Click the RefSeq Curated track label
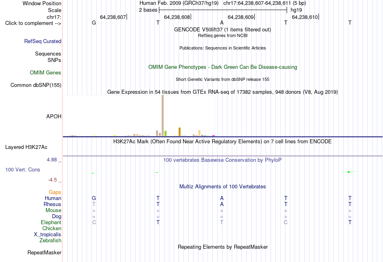Image resolution: width=383 pixels, height=262 pixels. pyautogui.click(x=43, y=41)
